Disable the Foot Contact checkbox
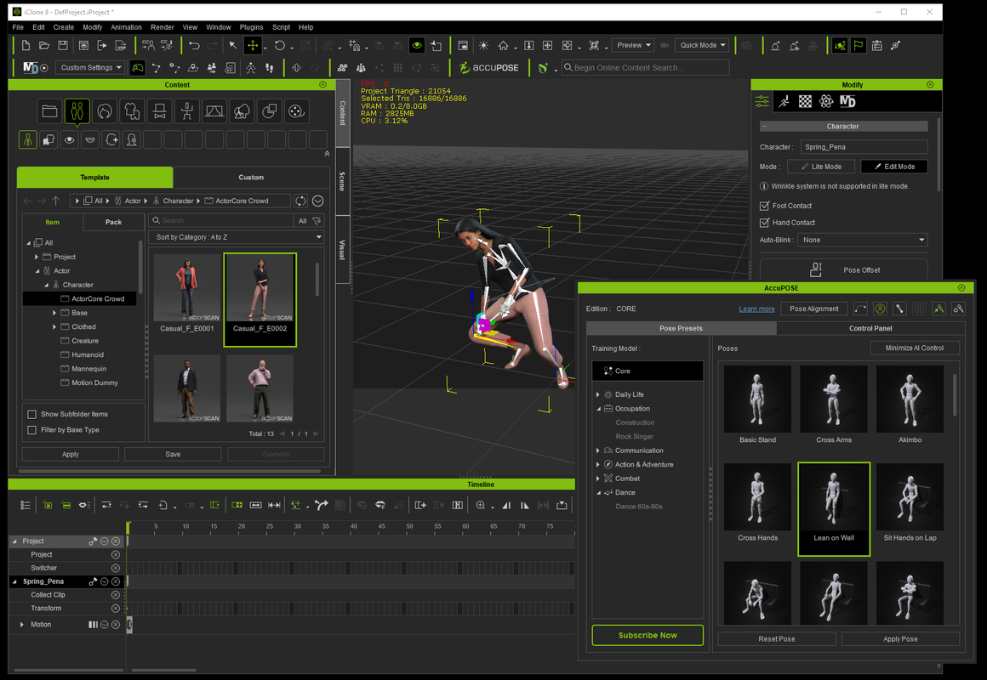987x680 pixels. [x=764, y=206]
